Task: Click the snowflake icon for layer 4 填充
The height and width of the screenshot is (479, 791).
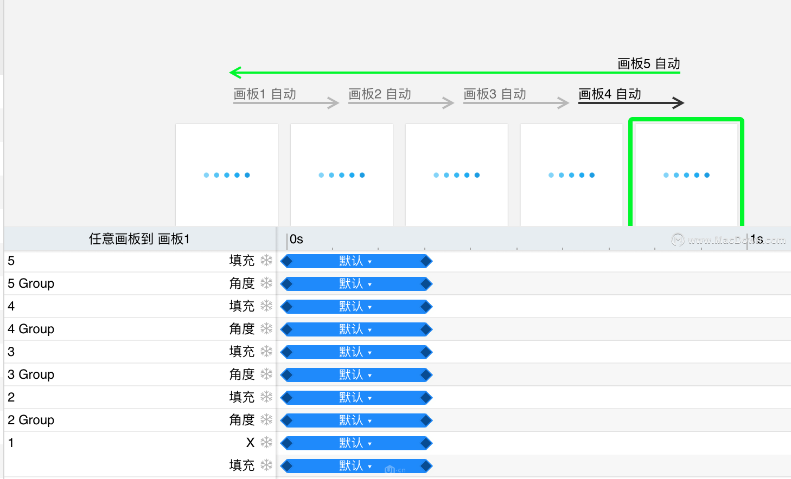Action: point(266,306)
